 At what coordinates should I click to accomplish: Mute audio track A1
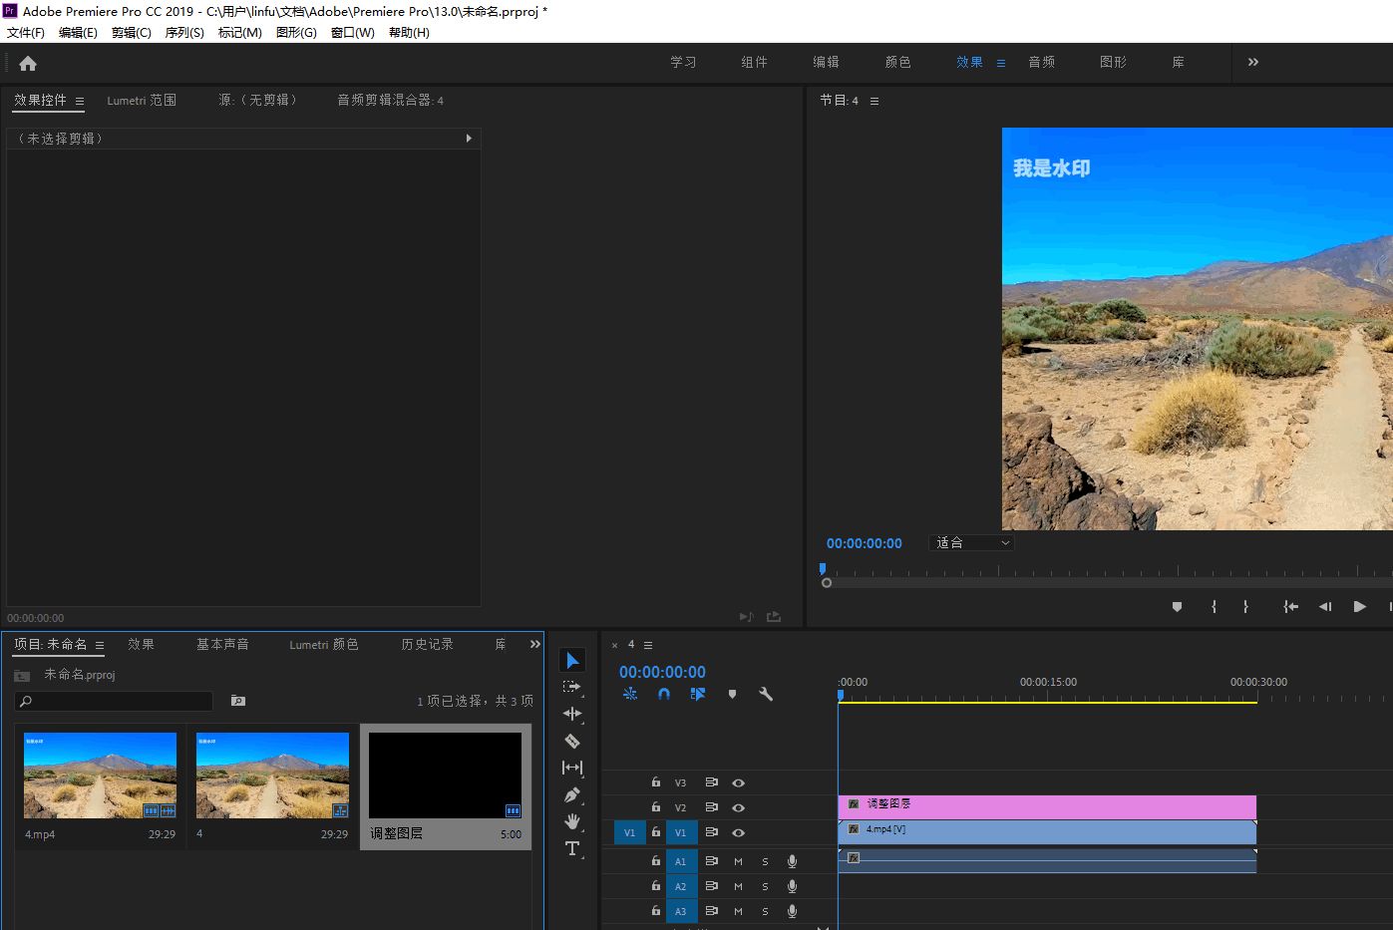(738, 861)
